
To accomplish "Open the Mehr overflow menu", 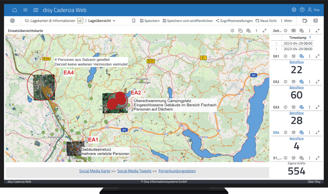I will click(x=286, y=21).
